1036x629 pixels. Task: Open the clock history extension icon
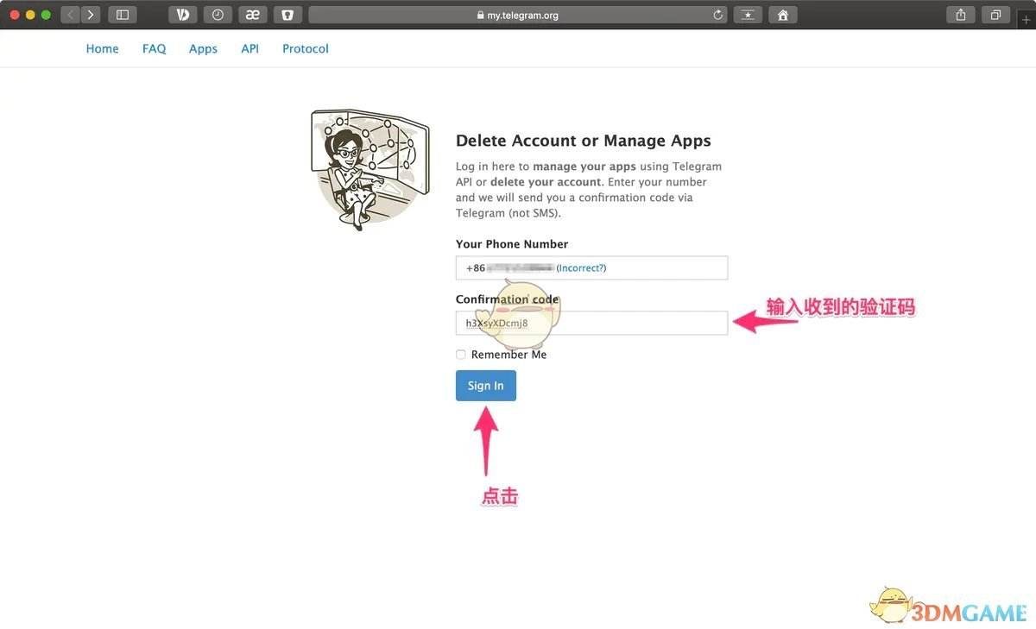pos(218,15)
